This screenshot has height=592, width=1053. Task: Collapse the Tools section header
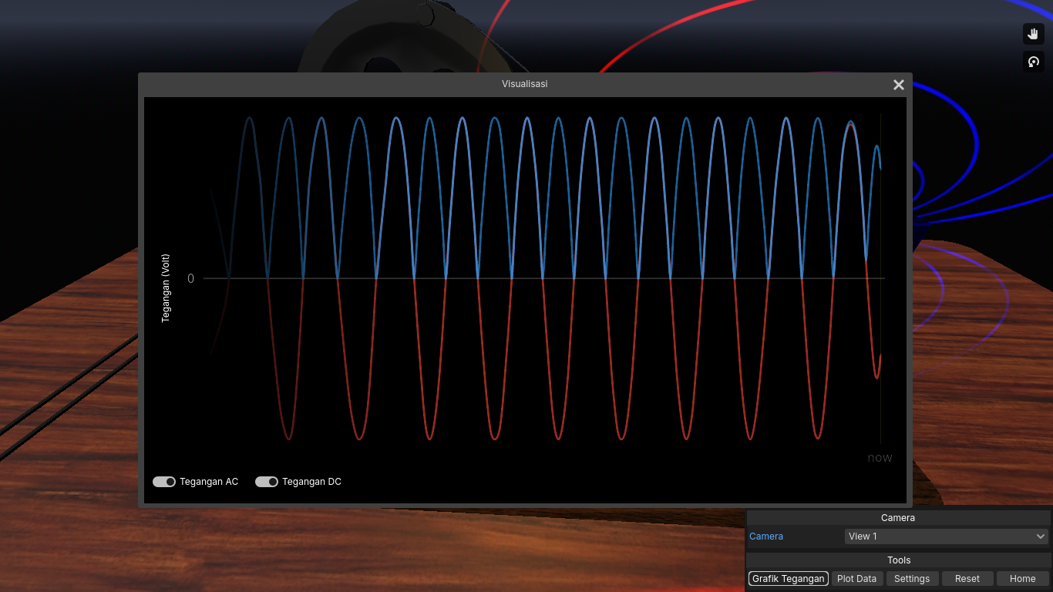[898, 560]
